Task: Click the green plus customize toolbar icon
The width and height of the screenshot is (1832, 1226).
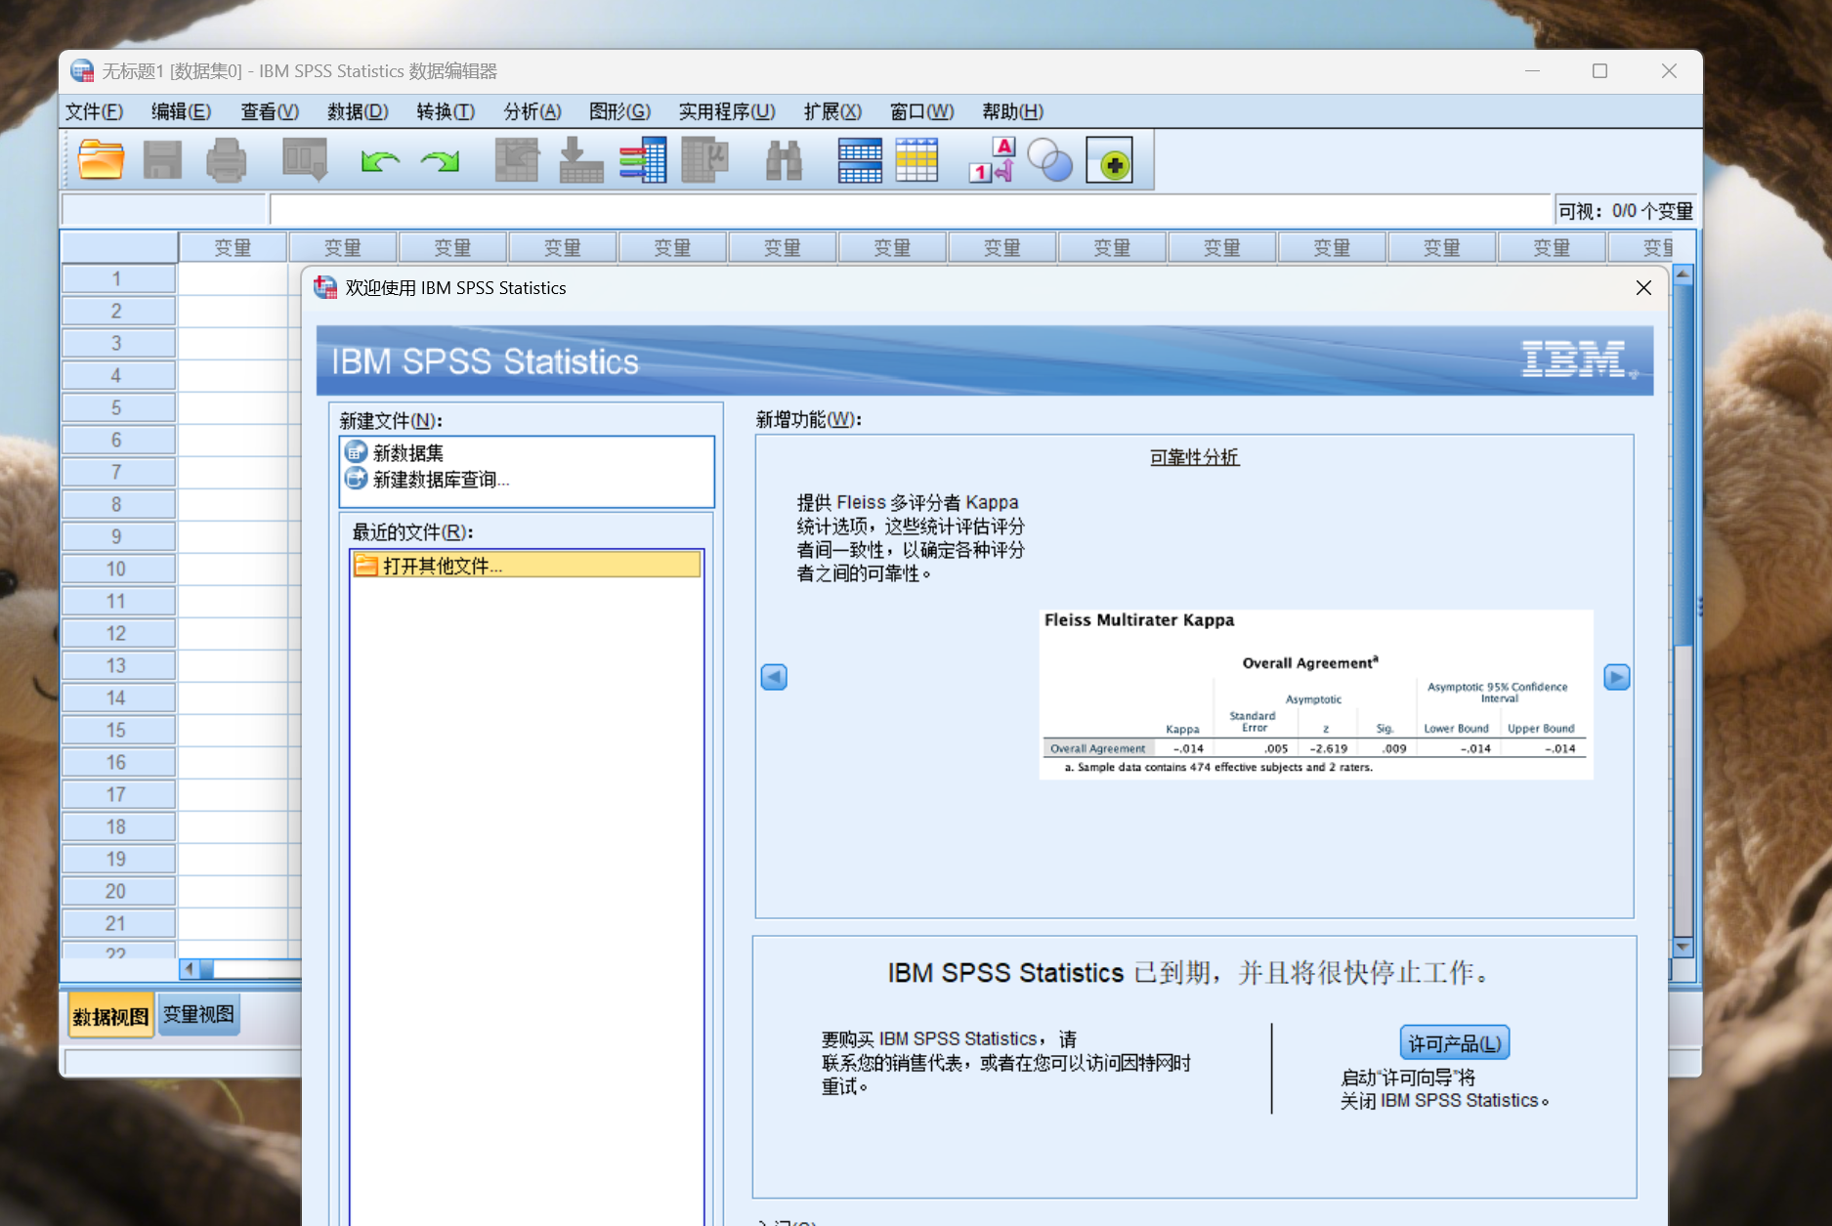Action: [x=1110, y=160]
